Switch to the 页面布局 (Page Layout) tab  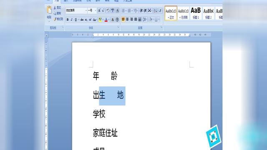[78, 1]
